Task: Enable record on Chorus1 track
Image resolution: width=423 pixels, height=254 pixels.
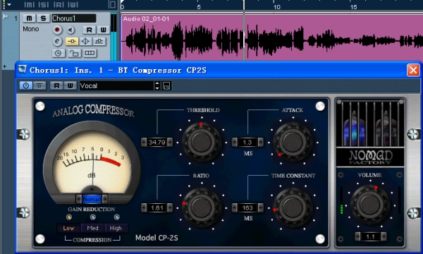Action: tap(57, 30)
